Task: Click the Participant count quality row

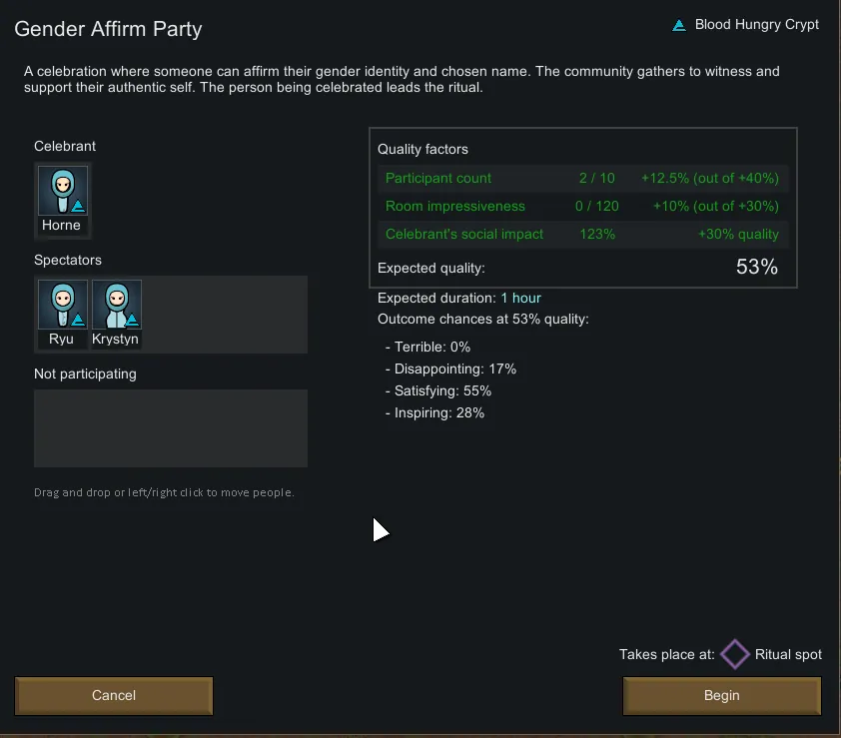Action: tap(582, 179)
